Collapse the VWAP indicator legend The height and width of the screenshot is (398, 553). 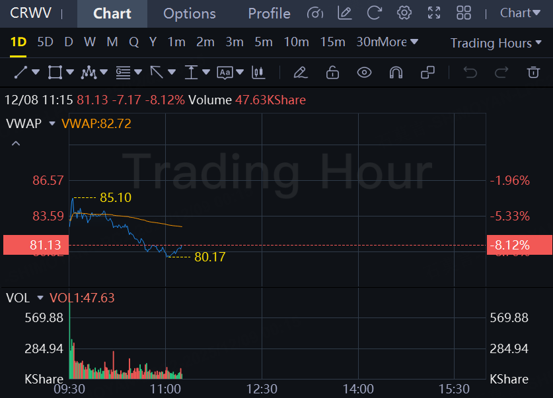pyautogui.click(x=16, y=143)
